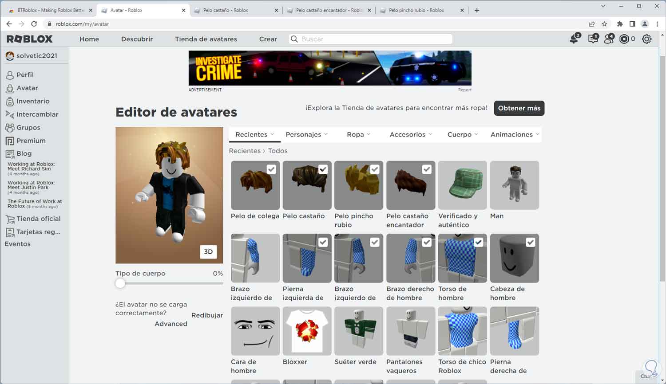Uncheck the Cabeza de hombre checkbox
The image size is (666, 384).
(x=531, y=242)
